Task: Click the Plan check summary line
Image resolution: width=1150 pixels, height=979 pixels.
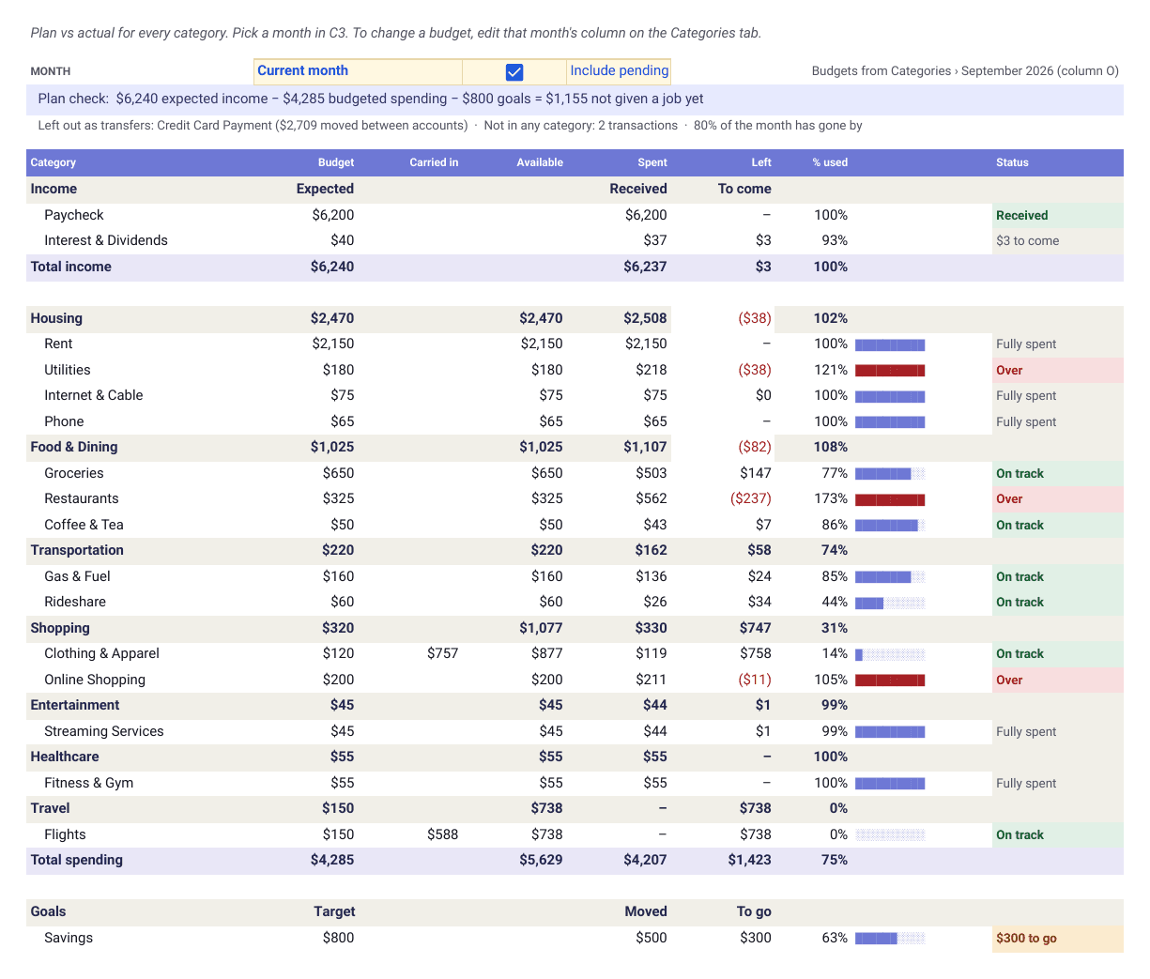Action: coord(371,99)
